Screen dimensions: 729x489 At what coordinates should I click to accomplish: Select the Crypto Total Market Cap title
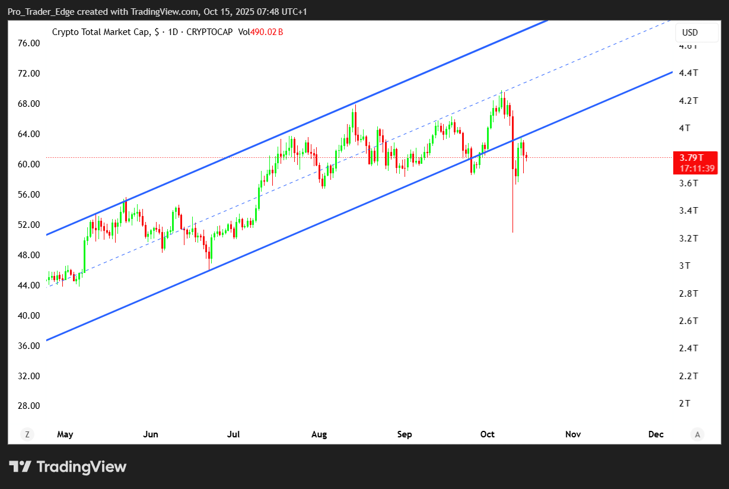tap(101, 32)
